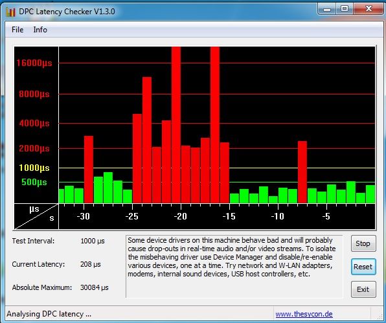The width and height of the screenshot is (386, 323).
Task: Open the www.thesycon.de link
Action: coord(304,314)
